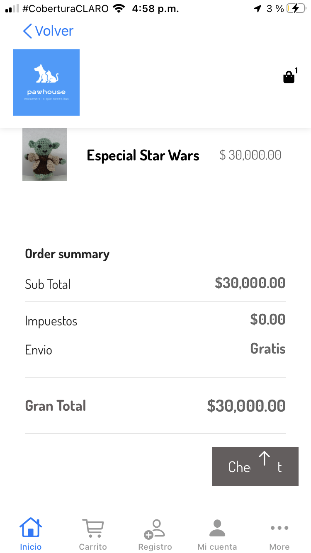
Task: Tap the scroll-to-top arrow icon
Action: tap(264, 458)
